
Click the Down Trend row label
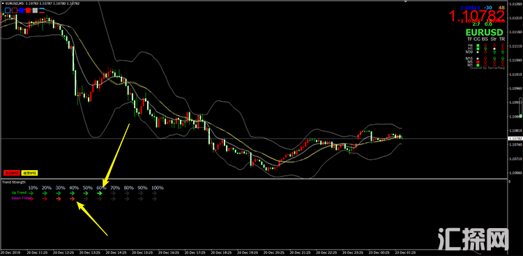point(21,198)
